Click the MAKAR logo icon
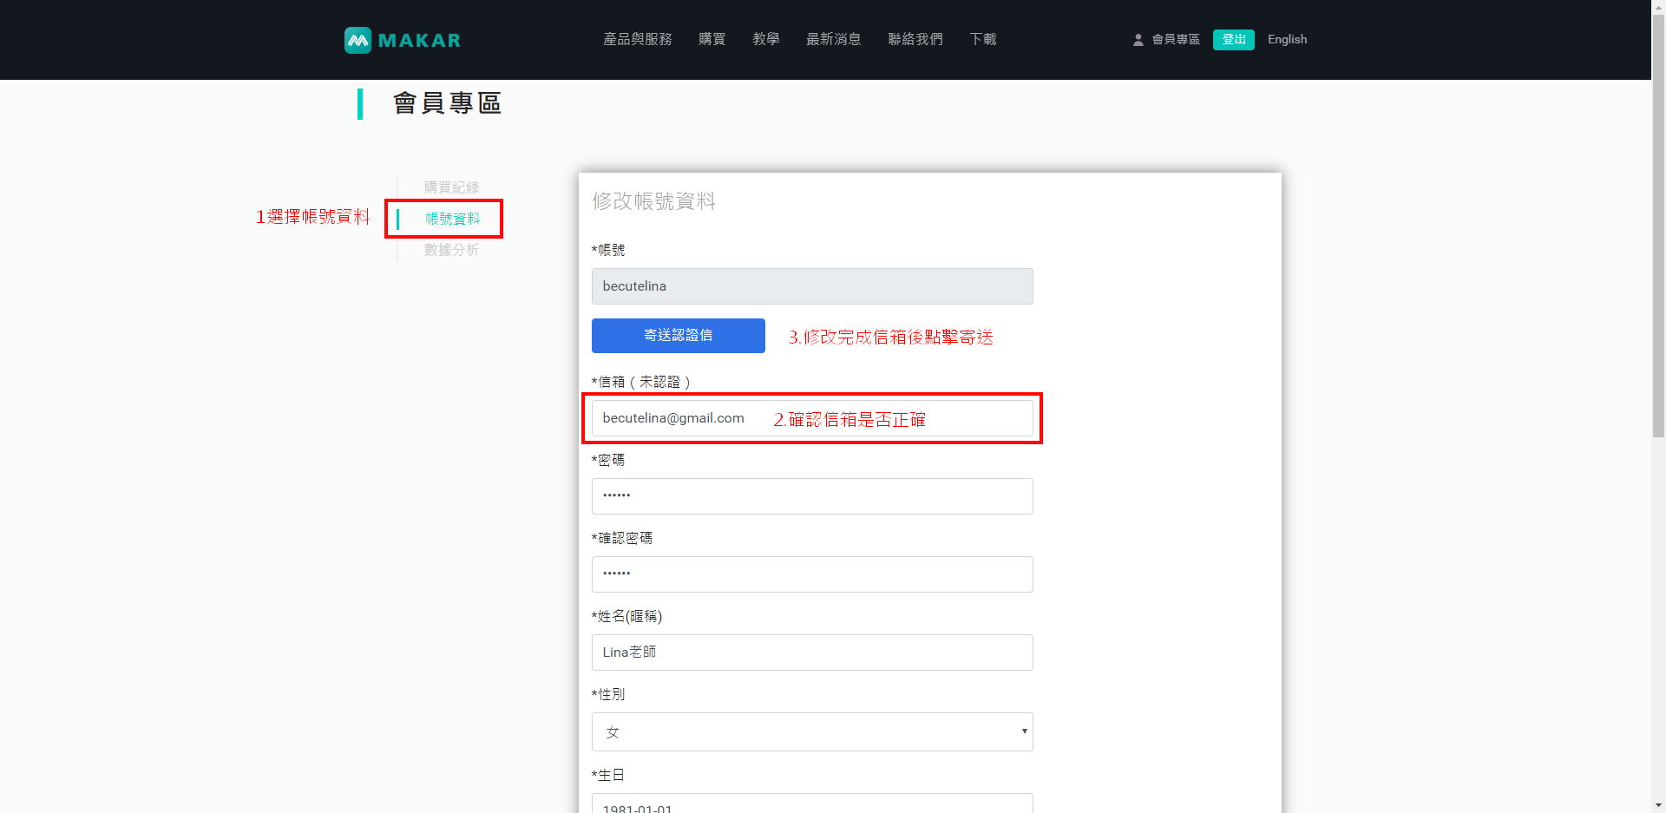The width and height of the screenshot is (1666, 813). pyautogui.click(x=357, y=40)
